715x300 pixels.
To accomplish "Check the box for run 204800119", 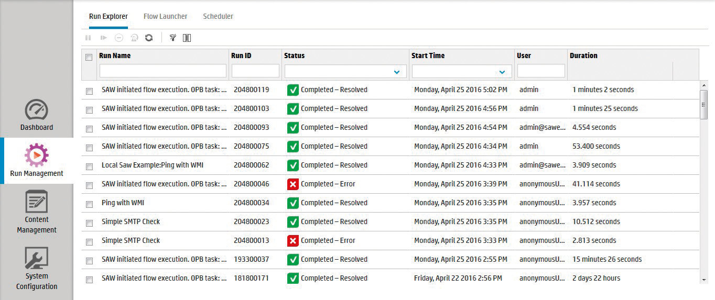I will point(89,91).
